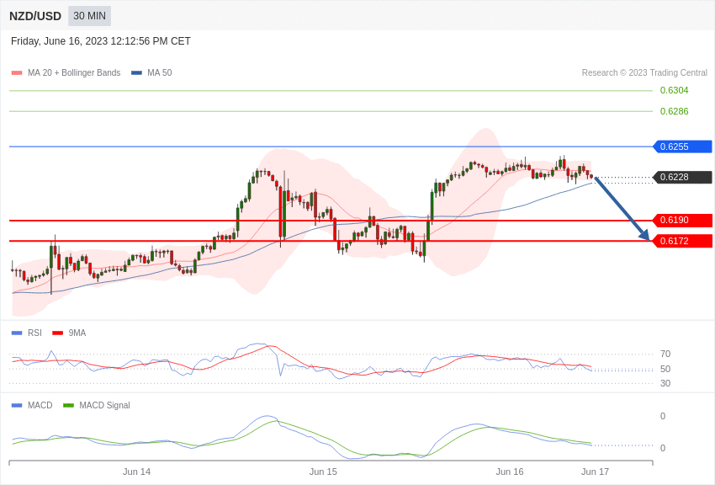The image size is (715, 485).
Task: Click the MACD legend label
Action: (40, 405)
